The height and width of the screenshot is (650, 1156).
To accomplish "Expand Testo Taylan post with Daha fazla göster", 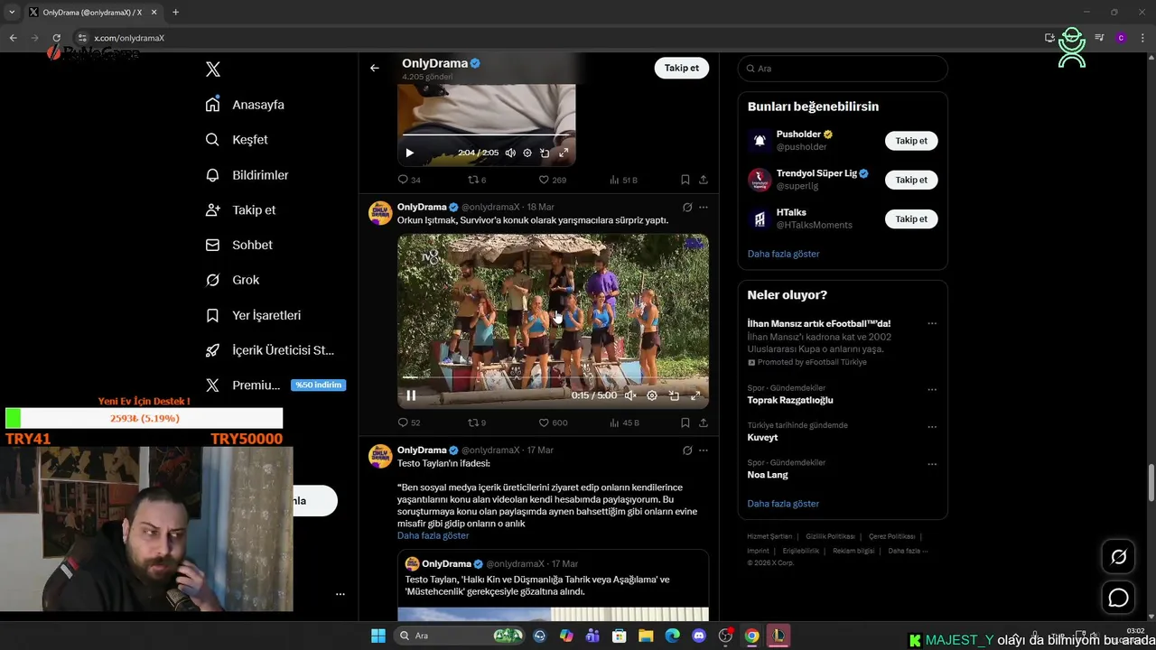I will click(433, 535).
